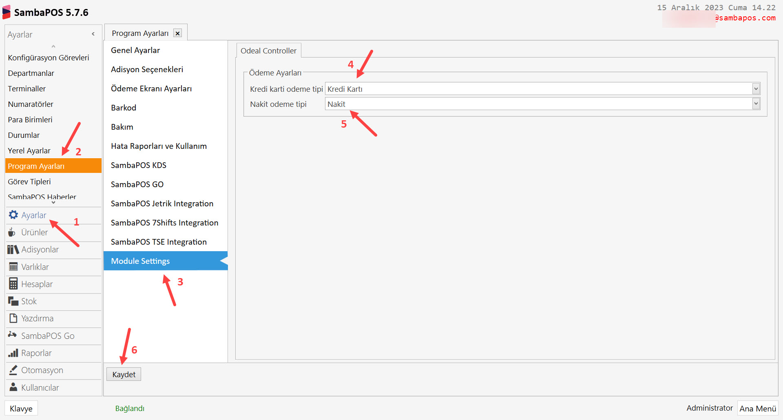Click the Yazdırma document icon

coord(13,318)
